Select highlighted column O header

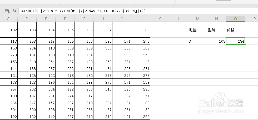[x=235, y=19]
